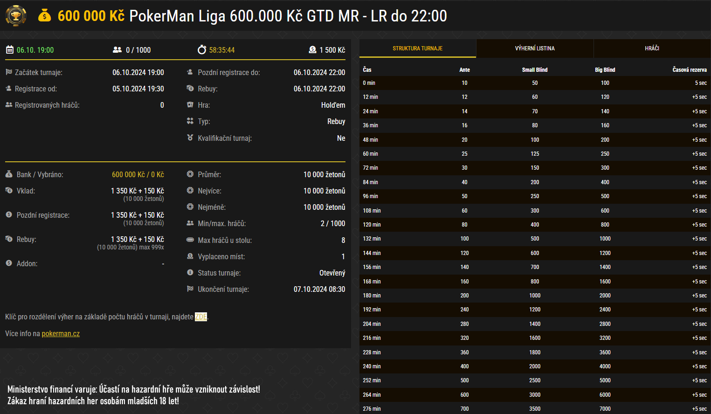Click the Ante column header
This screenshot has height=414, width=711.
pyautogui.click(x=465, y=69)
